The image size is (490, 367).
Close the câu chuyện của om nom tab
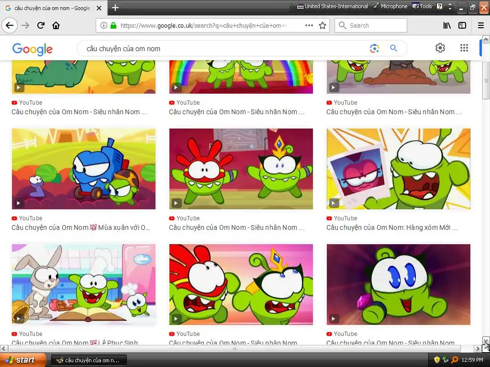point(99,8)
